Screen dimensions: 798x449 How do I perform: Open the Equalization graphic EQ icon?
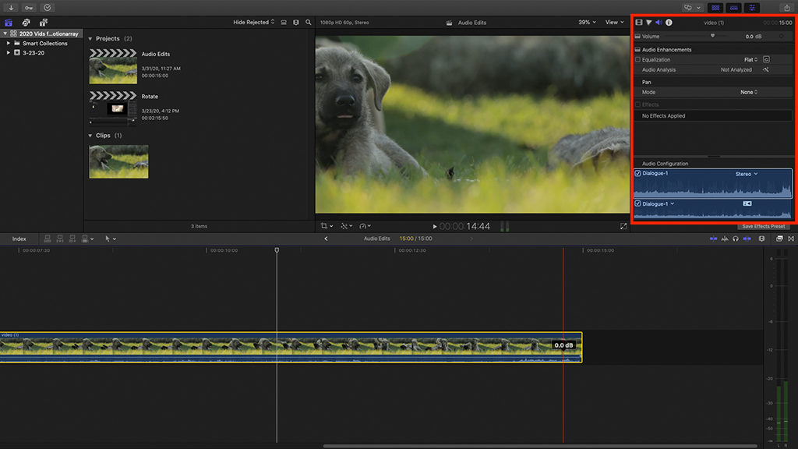(x=766, y=59)
